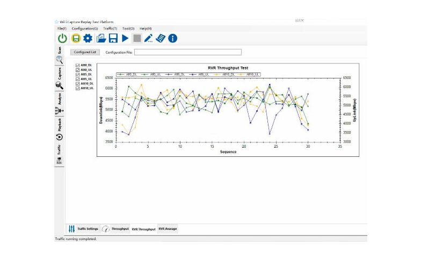The height and width of the screenshot is (260, 421).
Task: Click the blue info circle icon
Action: pos(173,38)
